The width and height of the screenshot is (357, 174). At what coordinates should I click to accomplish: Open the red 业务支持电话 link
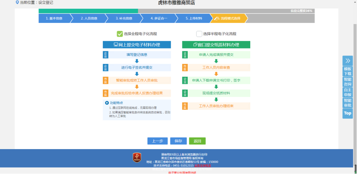(203, 166)
